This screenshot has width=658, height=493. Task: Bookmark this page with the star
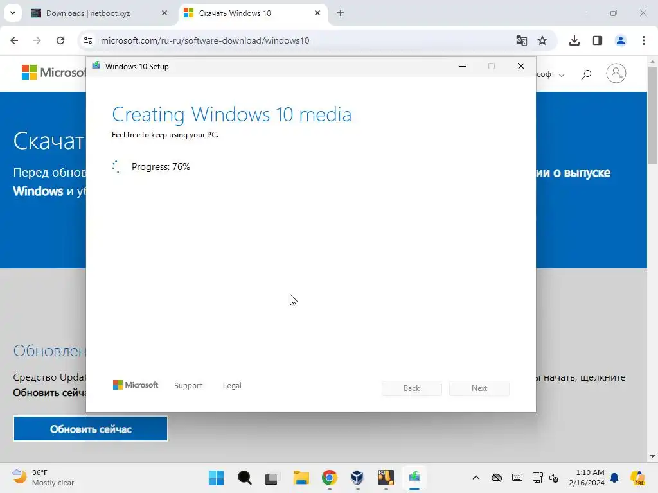pyautogui.click(x=542, y=40)
